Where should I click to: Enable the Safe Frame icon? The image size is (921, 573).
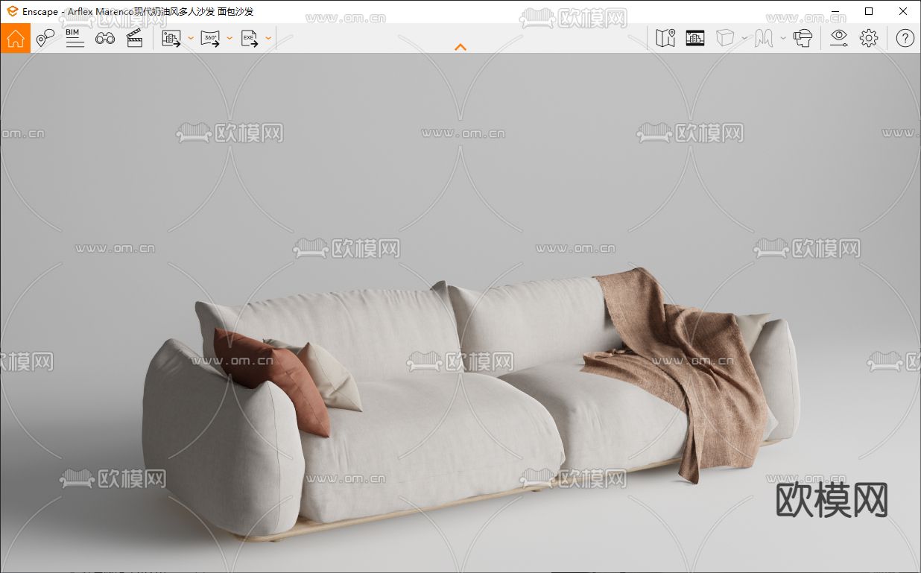pyautogui.click(x=695, y=38)
